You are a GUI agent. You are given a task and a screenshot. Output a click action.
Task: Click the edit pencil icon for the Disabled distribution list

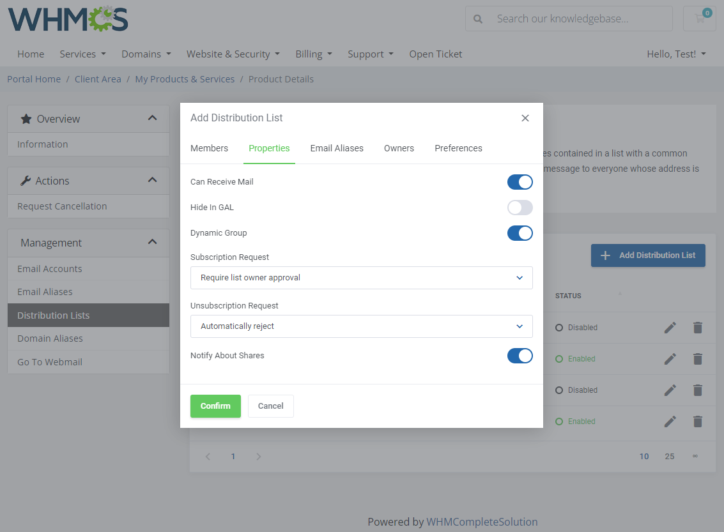pos(670,328)
